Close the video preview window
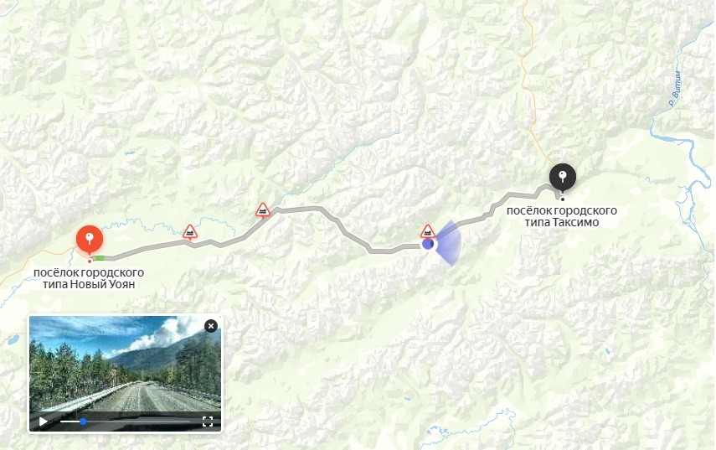This screenshot has height=450, width=716. pos(210,326)
